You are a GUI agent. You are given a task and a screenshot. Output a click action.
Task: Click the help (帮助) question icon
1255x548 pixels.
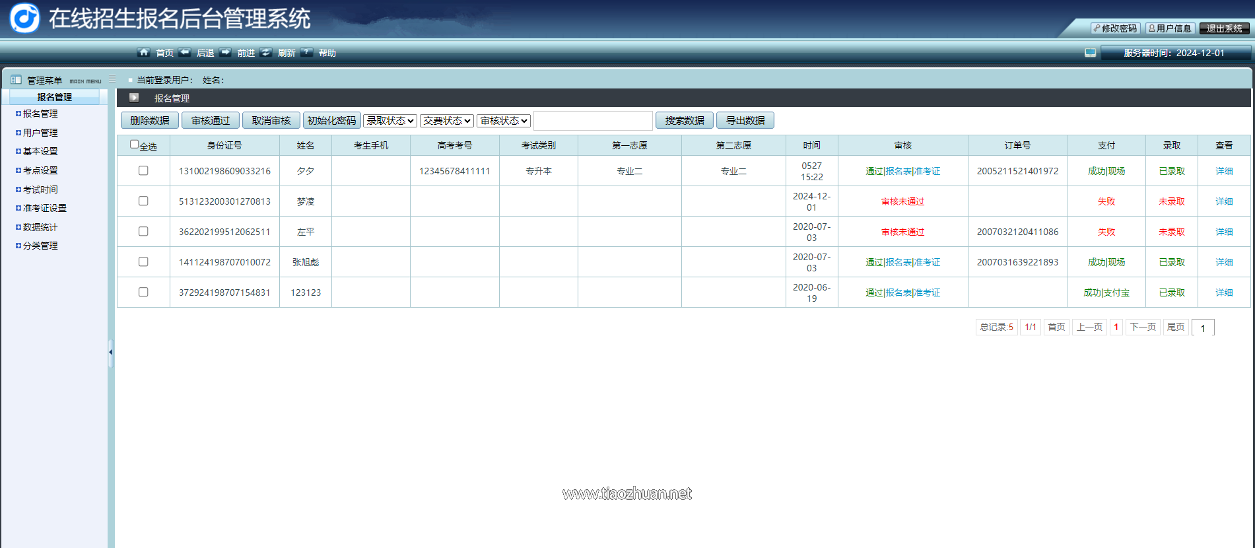[x=306, y=52]
